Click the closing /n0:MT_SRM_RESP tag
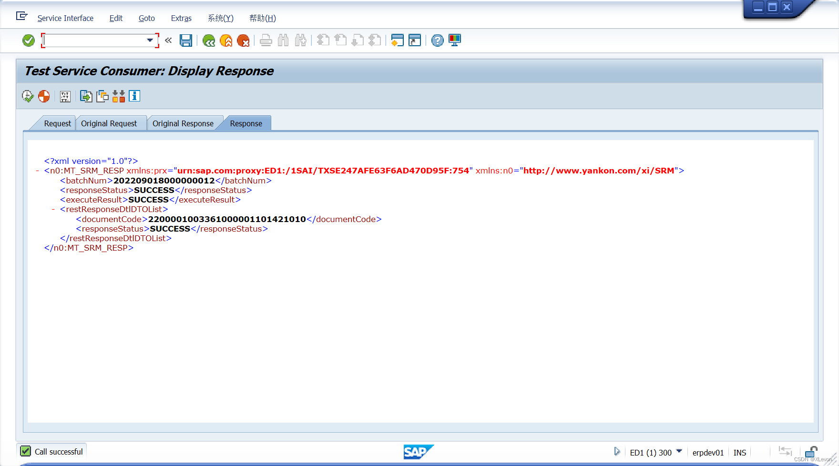 coord(89,248)
